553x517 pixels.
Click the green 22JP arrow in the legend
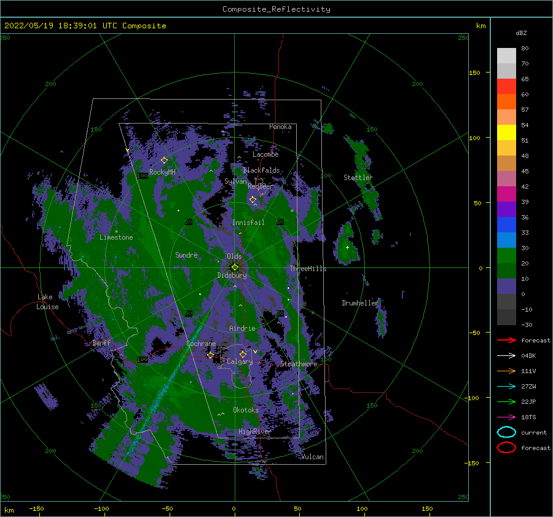coord(506,401)
